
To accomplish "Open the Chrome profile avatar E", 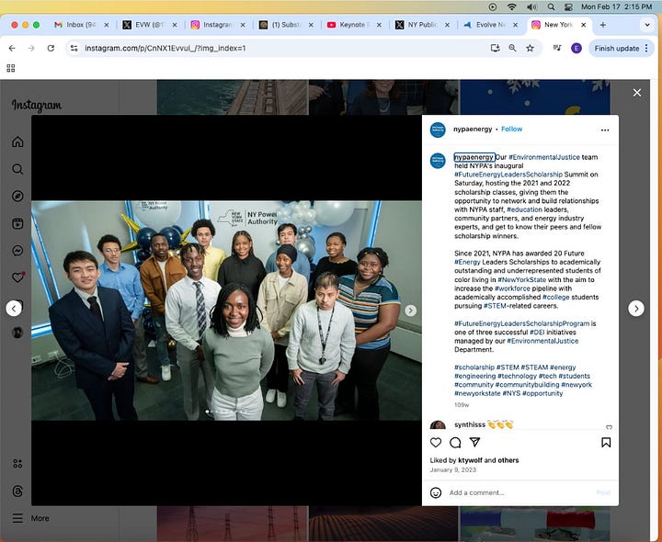I will coord(576,48).
